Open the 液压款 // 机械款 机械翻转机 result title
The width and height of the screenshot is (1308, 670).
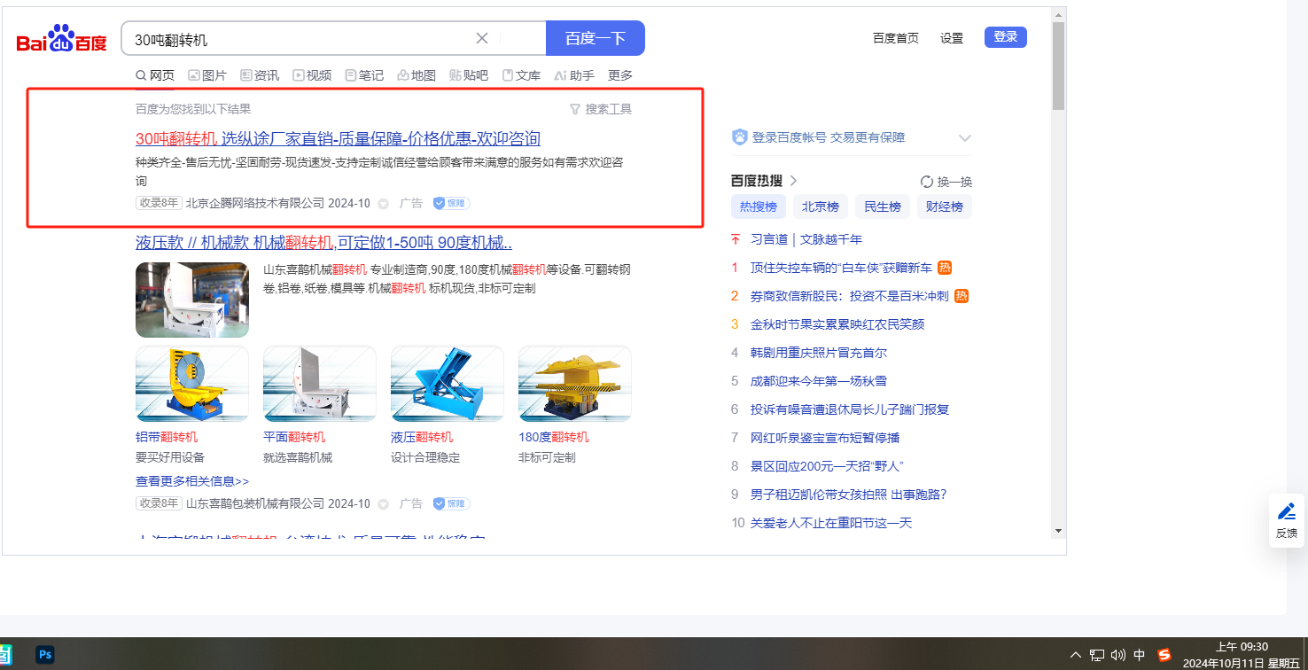323,242
